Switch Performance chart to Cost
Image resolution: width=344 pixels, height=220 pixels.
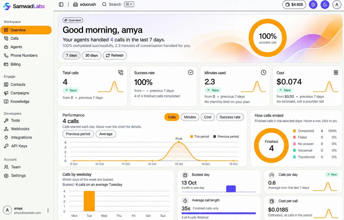(x=208, y=117)
